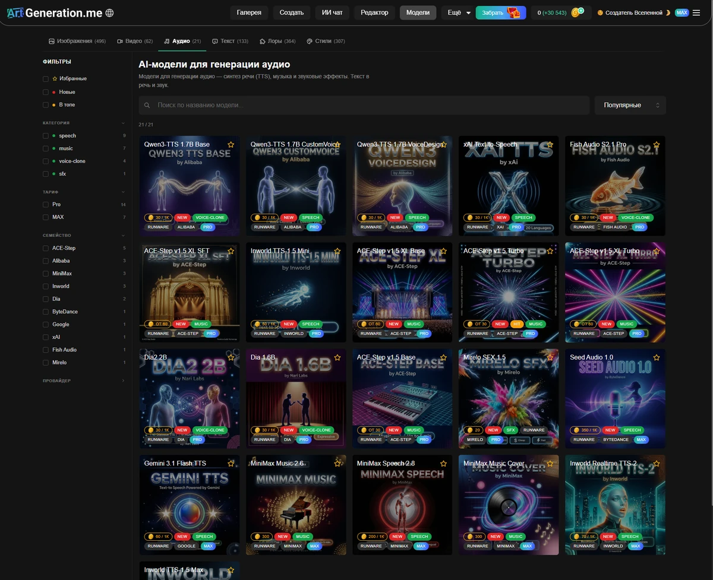Open the Текст tab
Image resolution: width=713 pixels, height=580 pixels.
[231, 41]
